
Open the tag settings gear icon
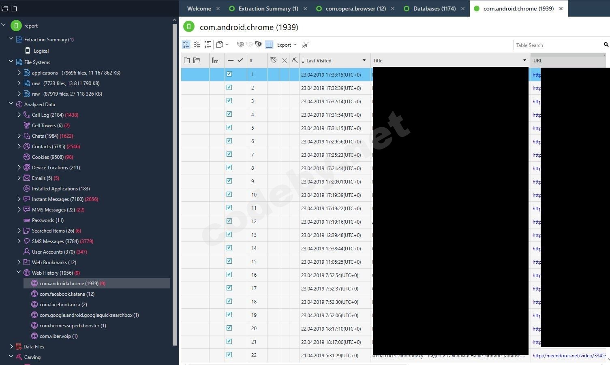pos(259,45)
